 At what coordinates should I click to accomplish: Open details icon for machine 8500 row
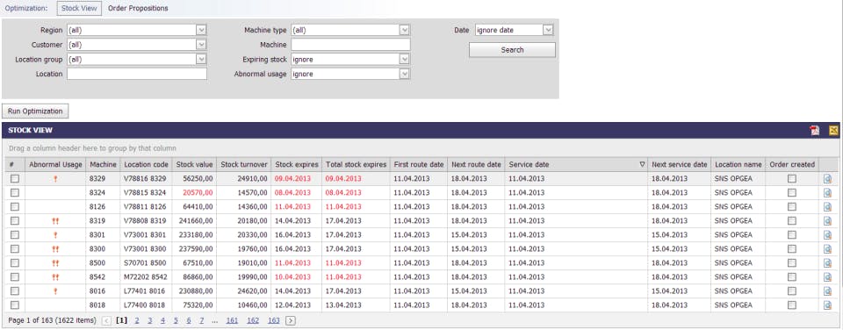(x=827, y=262)
